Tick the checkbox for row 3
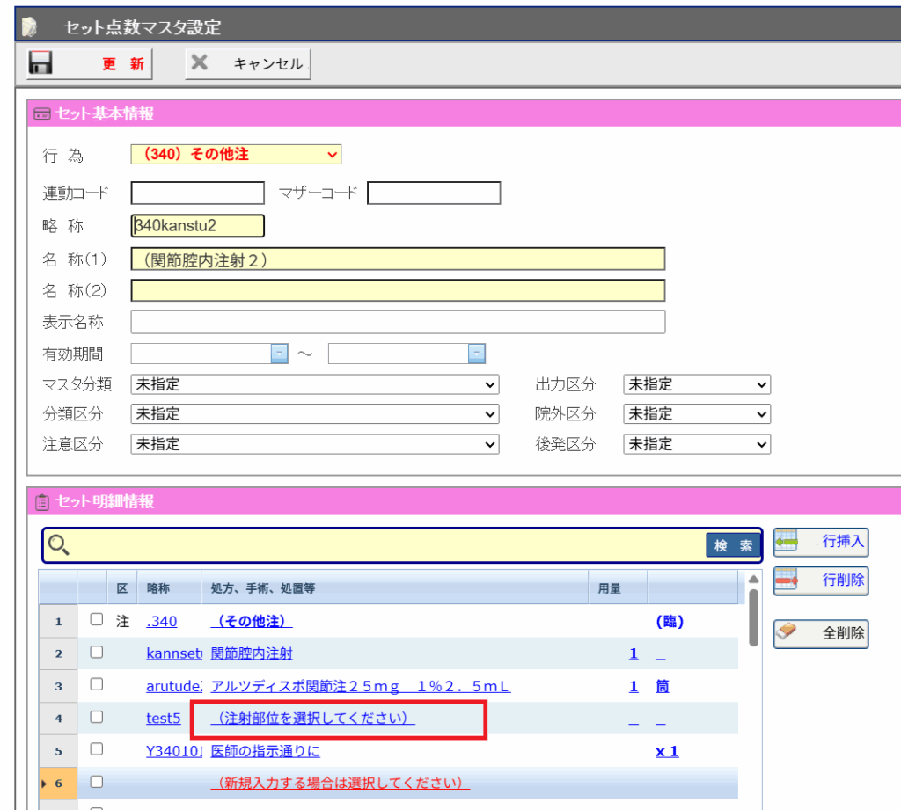 point(97,685)
